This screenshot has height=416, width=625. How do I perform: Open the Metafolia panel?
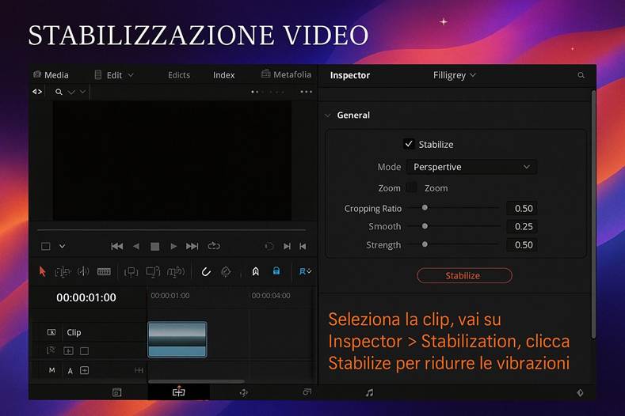coord(286,74)
